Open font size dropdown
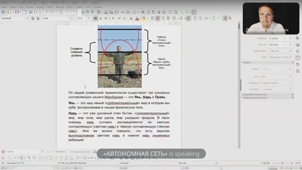 tap(89, 18)
